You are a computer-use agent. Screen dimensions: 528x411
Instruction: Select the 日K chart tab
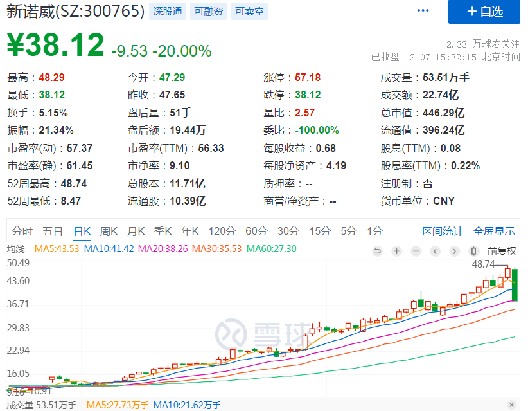(82, 232)
